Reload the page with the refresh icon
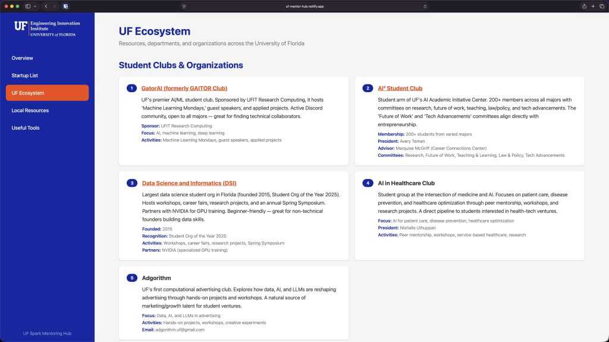The width and height of the screenshot is (609, 342). pos(425,6)
